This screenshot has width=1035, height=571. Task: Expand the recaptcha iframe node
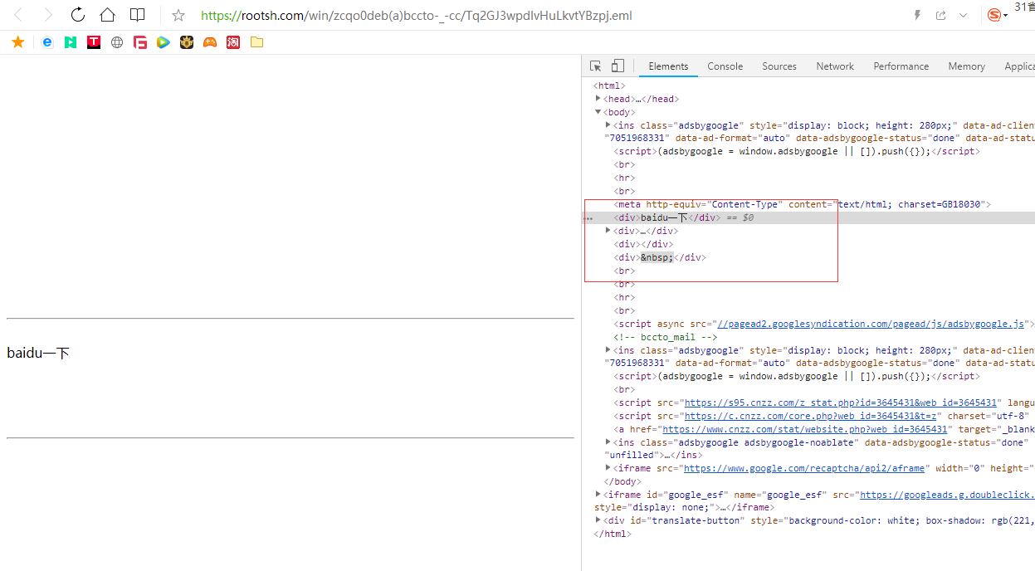608,468
